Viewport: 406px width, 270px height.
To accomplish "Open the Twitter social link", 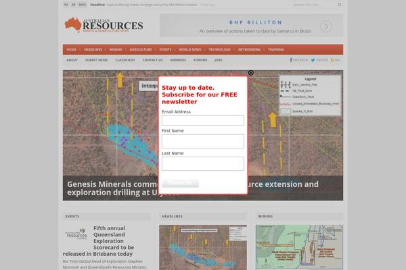I will pos(319,60).
